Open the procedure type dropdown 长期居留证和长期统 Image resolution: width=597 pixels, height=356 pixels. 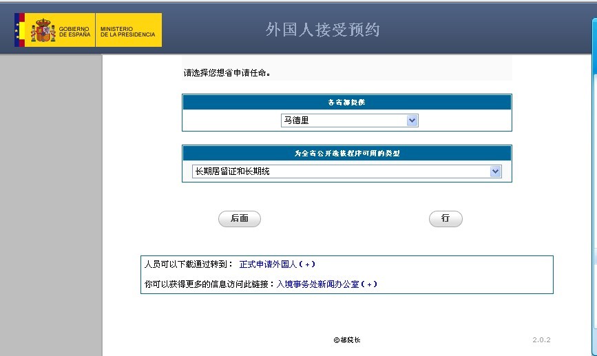click(x=340, y=171)
